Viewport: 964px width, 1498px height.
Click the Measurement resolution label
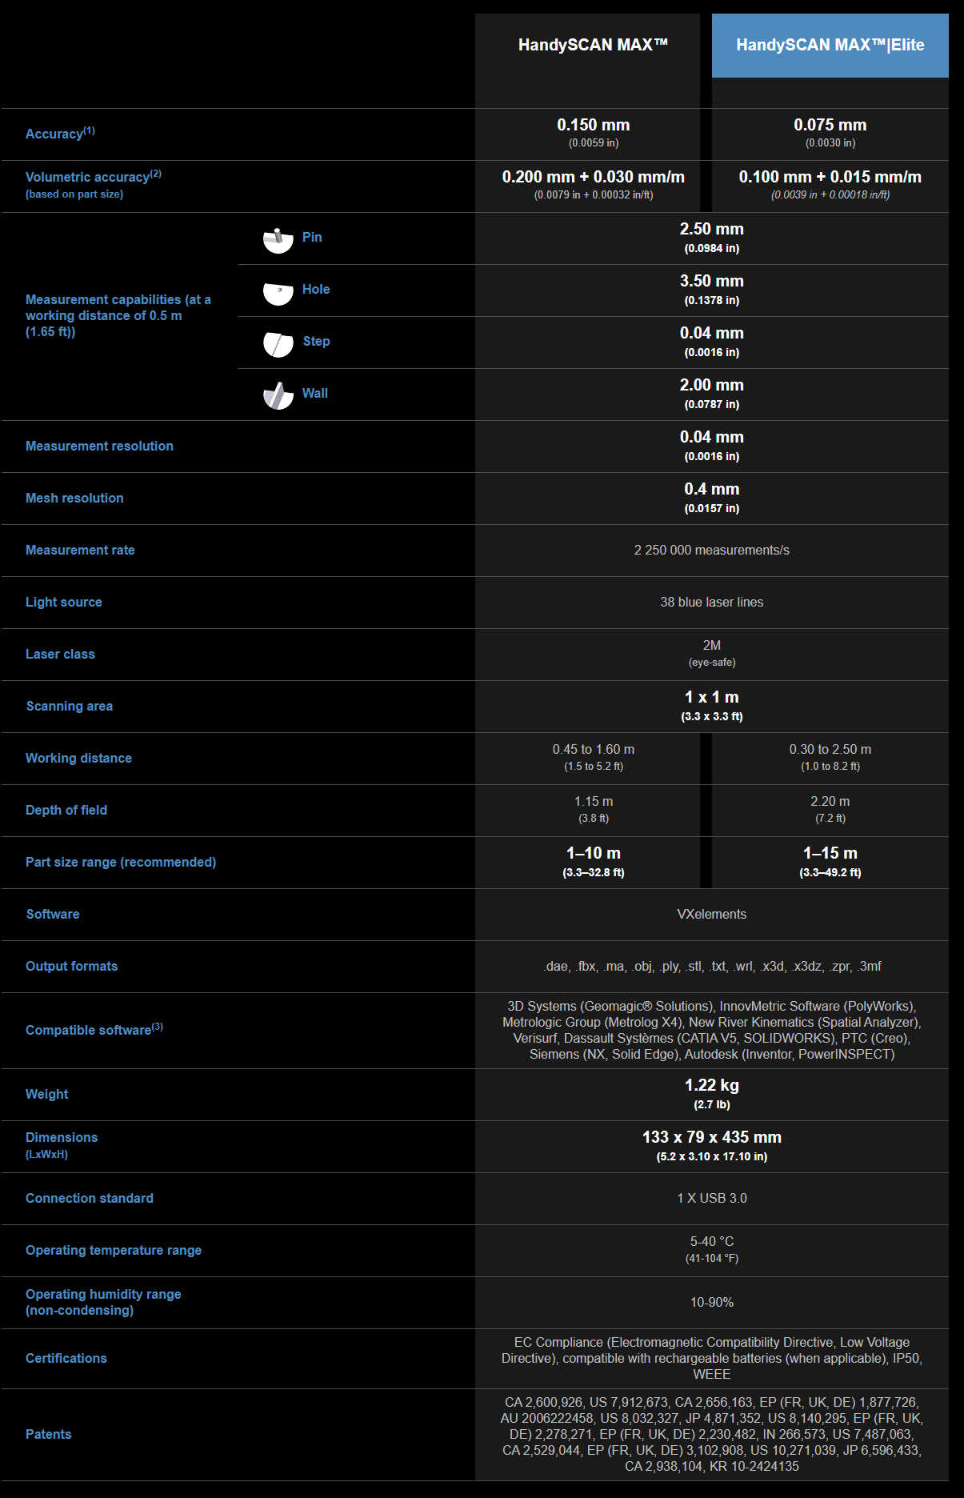coord(99,447)
